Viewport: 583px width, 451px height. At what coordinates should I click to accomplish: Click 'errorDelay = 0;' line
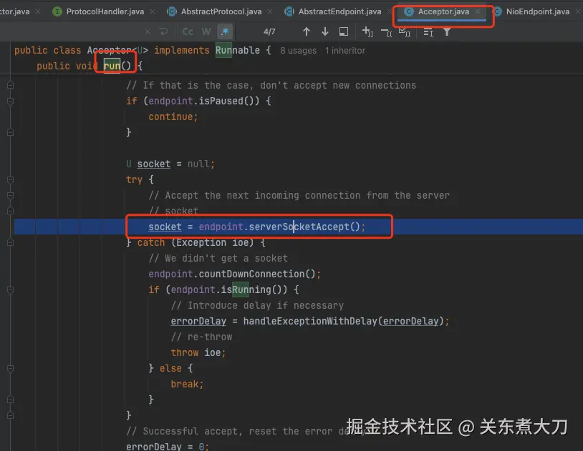168,447
